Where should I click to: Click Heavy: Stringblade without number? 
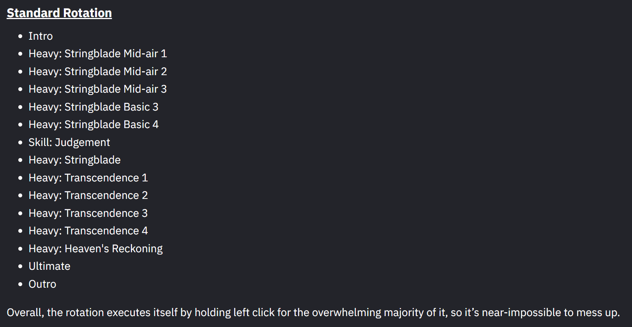[x=74, y=160]
